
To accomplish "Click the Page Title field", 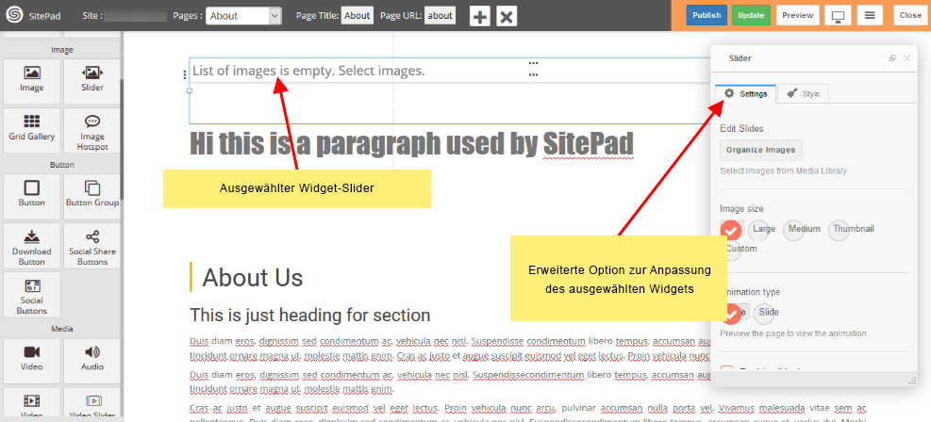I will [x=357, y=16].
